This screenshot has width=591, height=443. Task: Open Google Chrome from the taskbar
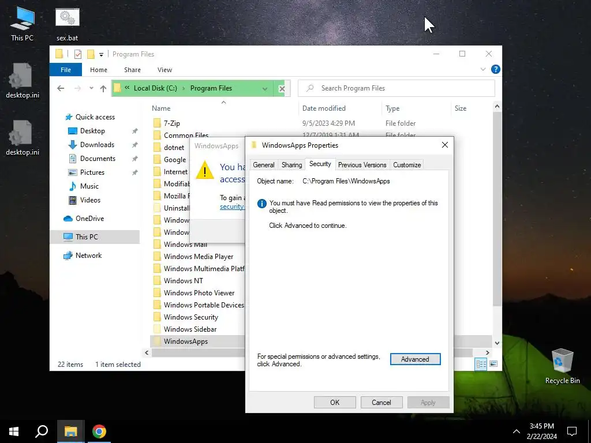[x=99, y=431]
